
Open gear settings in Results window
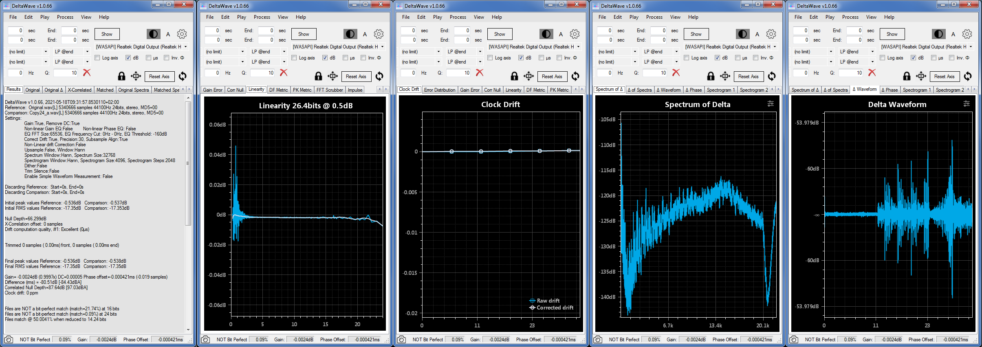click(182, 34)
